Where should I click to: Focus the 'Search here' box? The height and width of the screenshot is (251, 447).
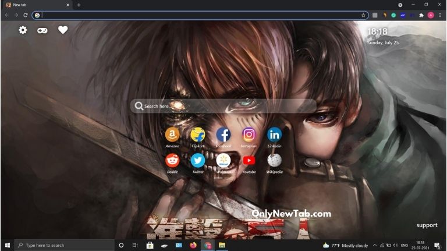point(223,106)
